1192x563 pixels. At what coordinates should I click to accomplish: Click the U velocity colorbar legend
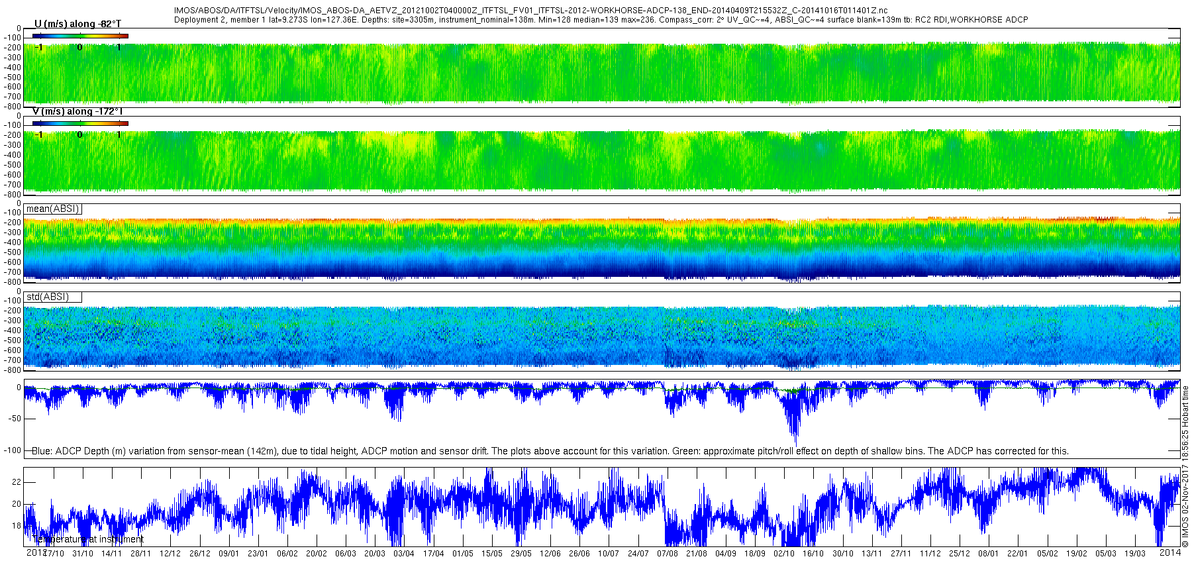pos(80,36)
